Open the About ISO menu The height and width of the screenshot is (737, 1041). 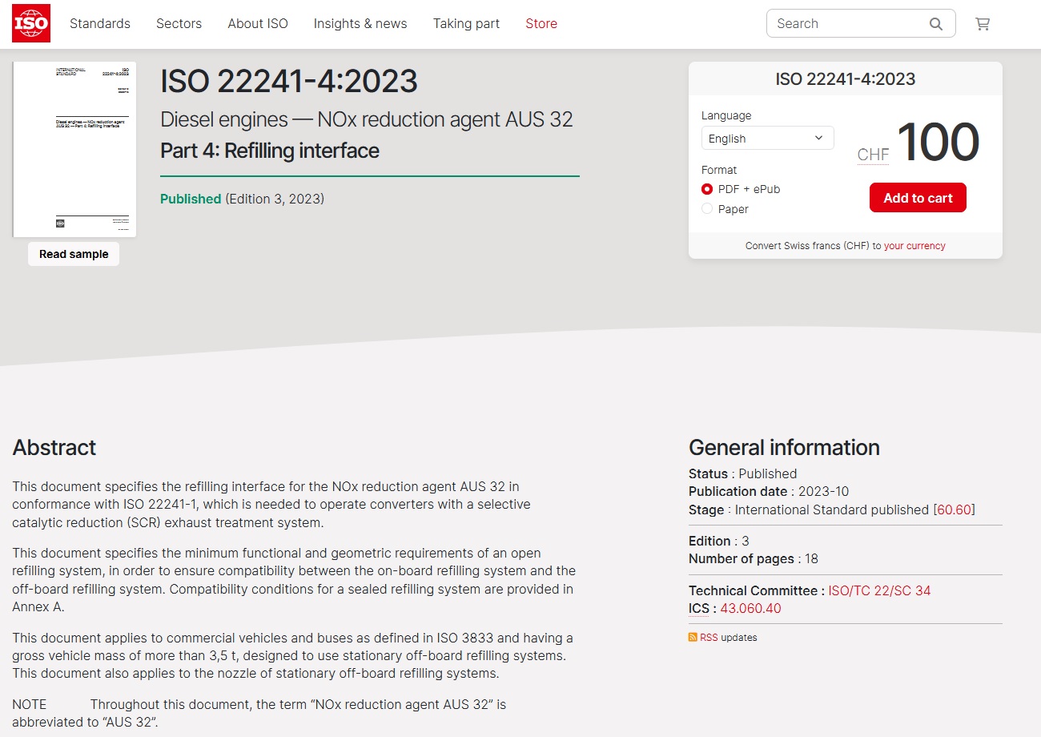tap(258, 24)
